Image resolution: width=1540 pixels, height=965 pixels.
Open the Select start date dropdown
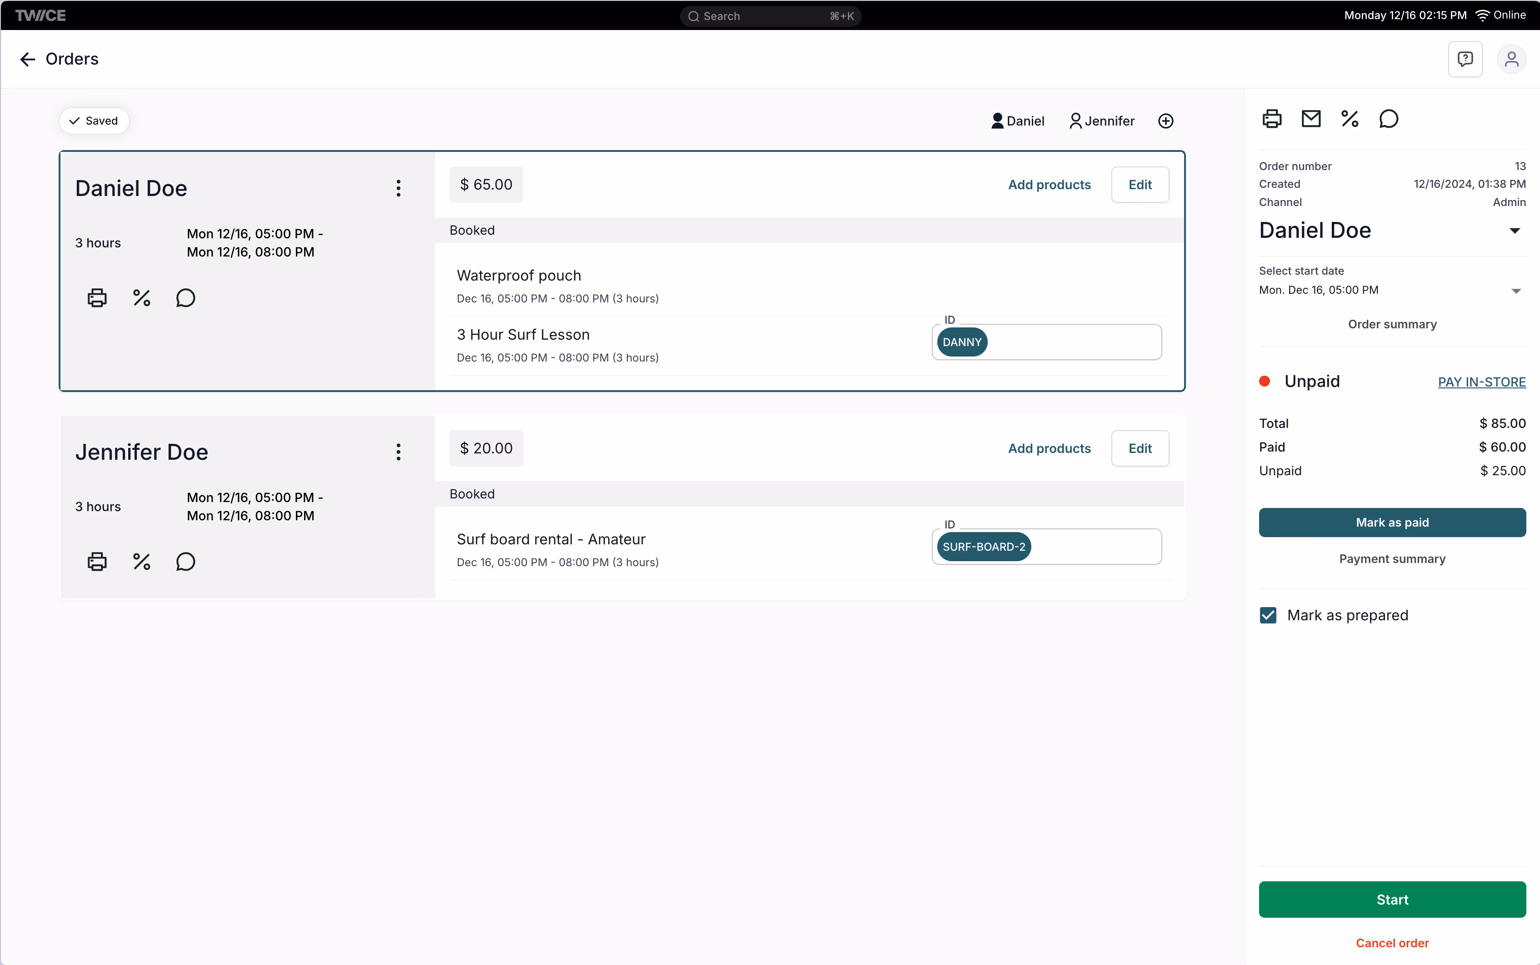coord(1516,291)
